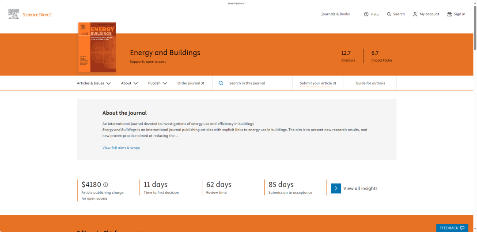Open Journals & Books
Viewport: 477px width, 232px height.
[x=336, y=14]
